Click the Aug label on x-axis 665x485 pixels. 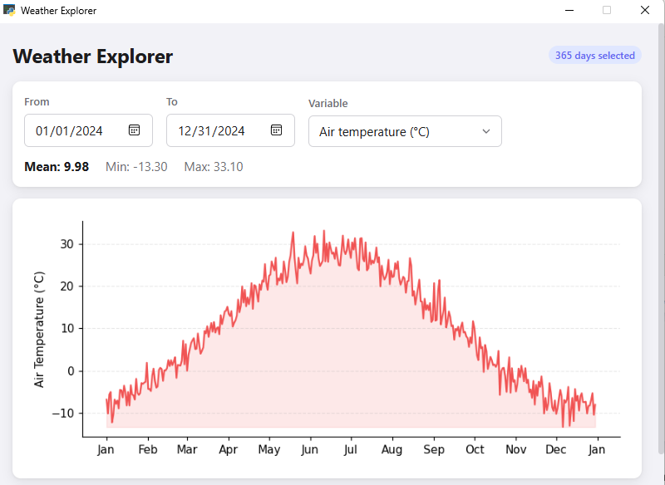coord(392,449)
